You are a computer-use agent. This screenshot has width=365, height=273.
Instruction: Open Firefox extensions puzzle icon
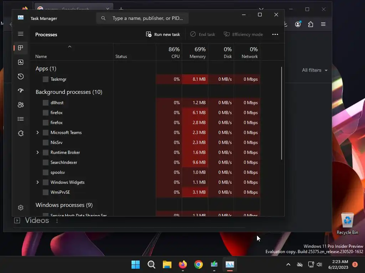click(x=310, y=24)
